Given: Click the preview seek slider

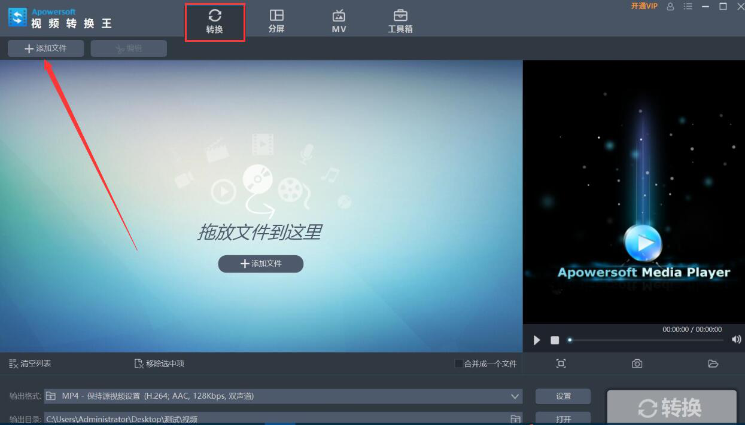Looking at the screenshot, I should click(x=646, y=340).
